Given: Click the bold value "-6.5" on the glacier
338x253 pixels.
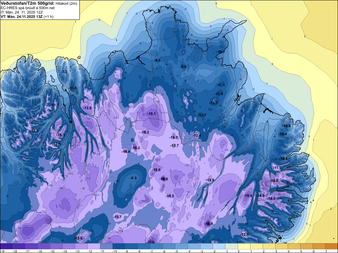Looking at the screenshot, I should coord(134,178).
